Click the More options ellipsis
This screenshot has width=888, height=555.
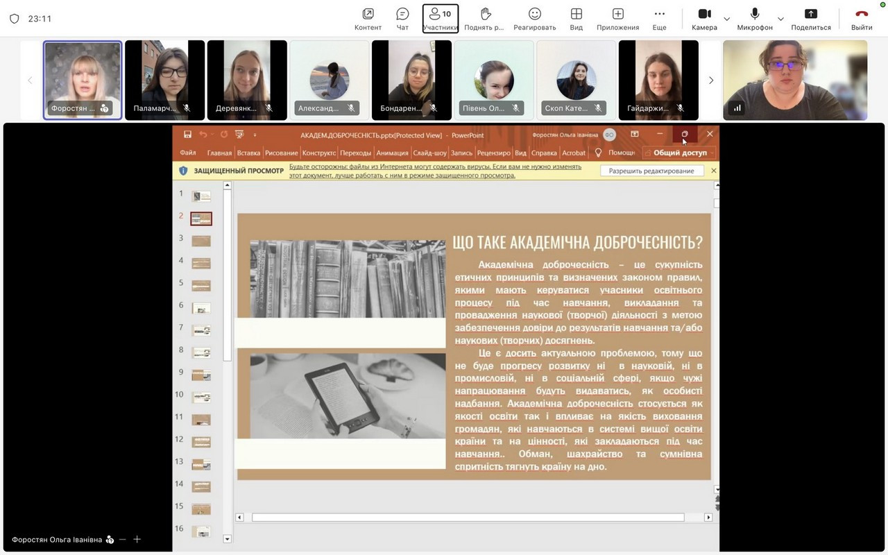point(659,19)
